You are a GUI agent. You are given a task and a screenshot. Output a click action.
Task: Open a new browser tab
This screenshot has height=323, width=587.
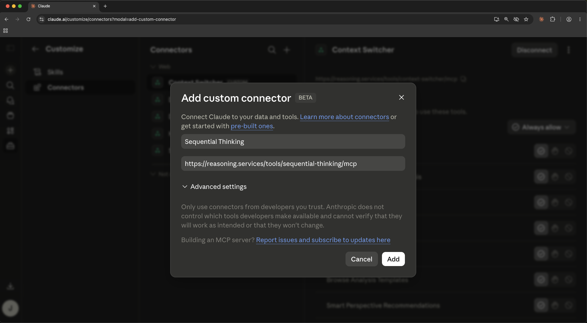tap(105, 6)
